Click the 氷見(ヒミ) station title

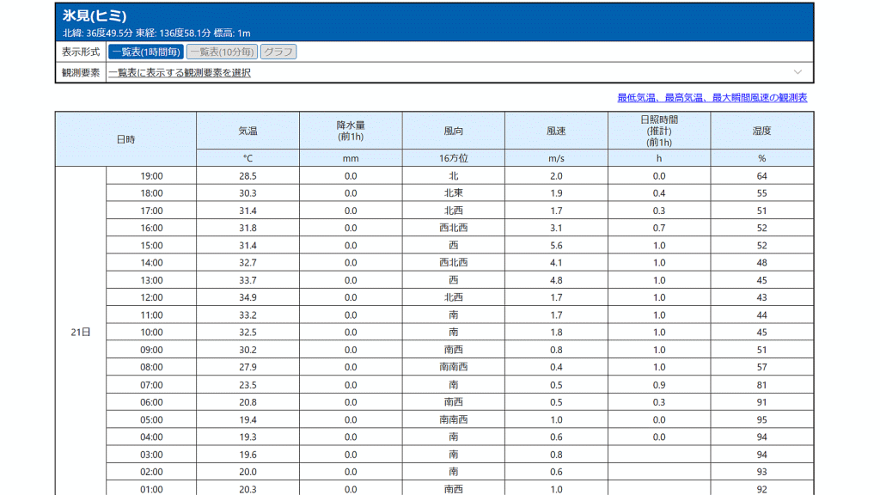click(95, 16)
